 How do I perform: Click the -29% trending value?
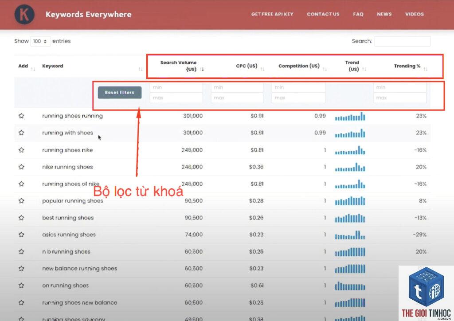coord(419,235)
